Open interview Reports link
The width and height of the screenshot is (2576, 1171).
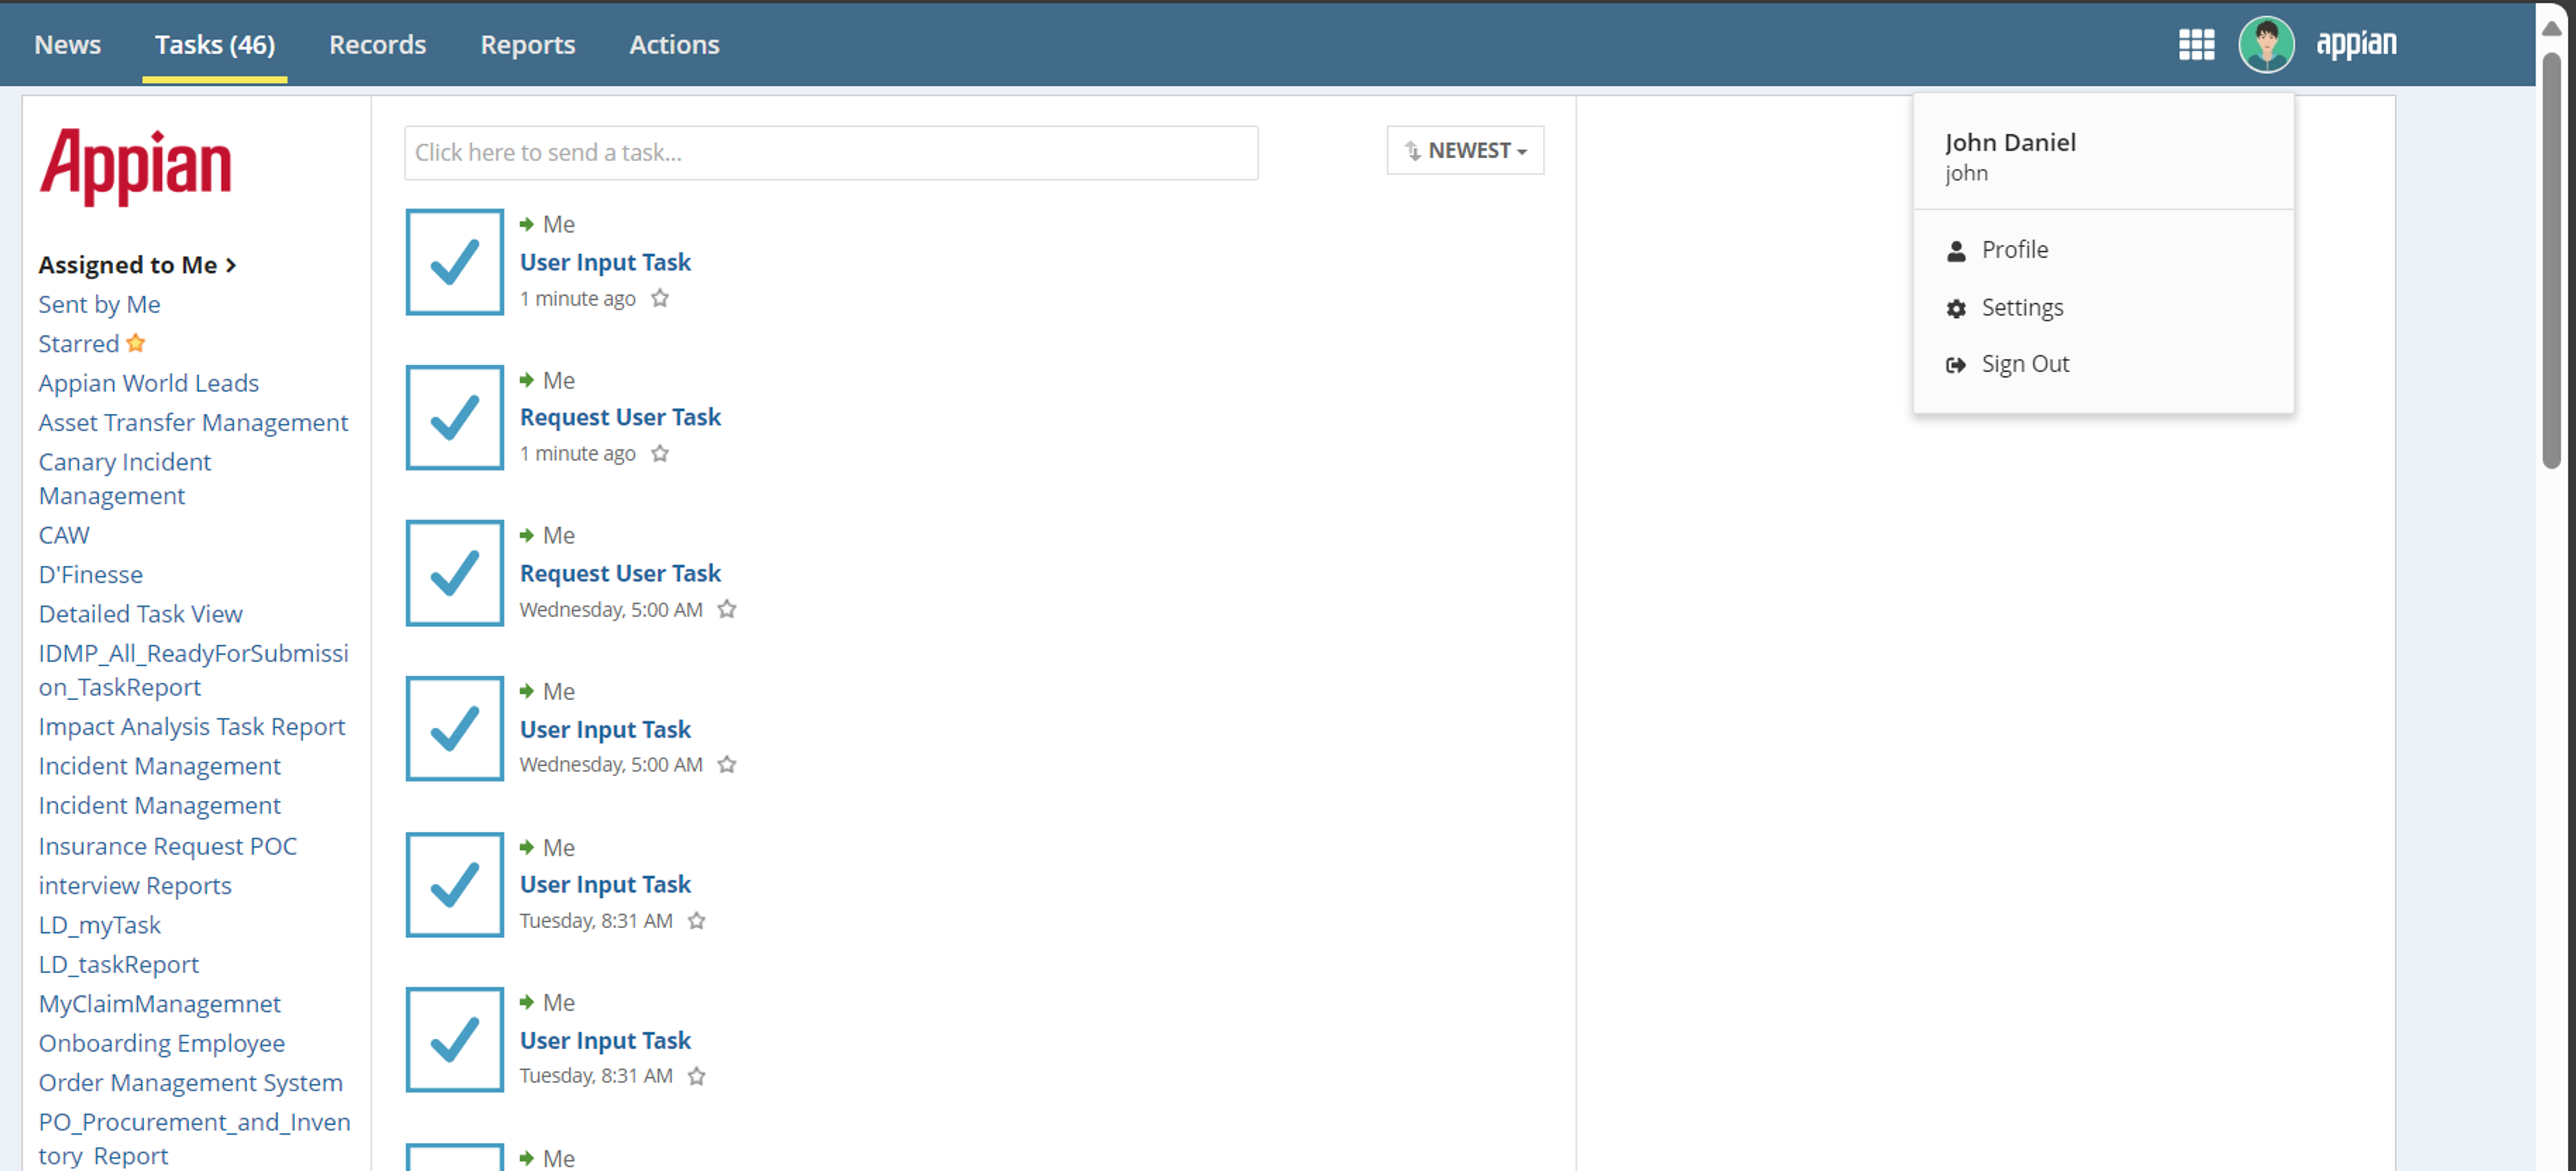pyautogui.click(x=135, y=885)
